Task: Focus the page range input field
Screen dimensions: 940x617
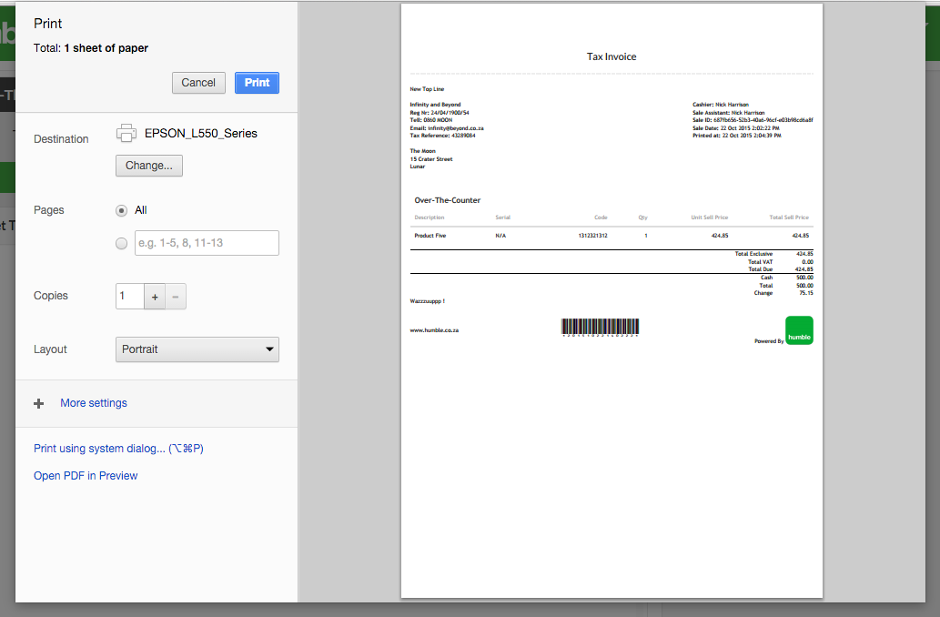Action: (x=207, y=243)
